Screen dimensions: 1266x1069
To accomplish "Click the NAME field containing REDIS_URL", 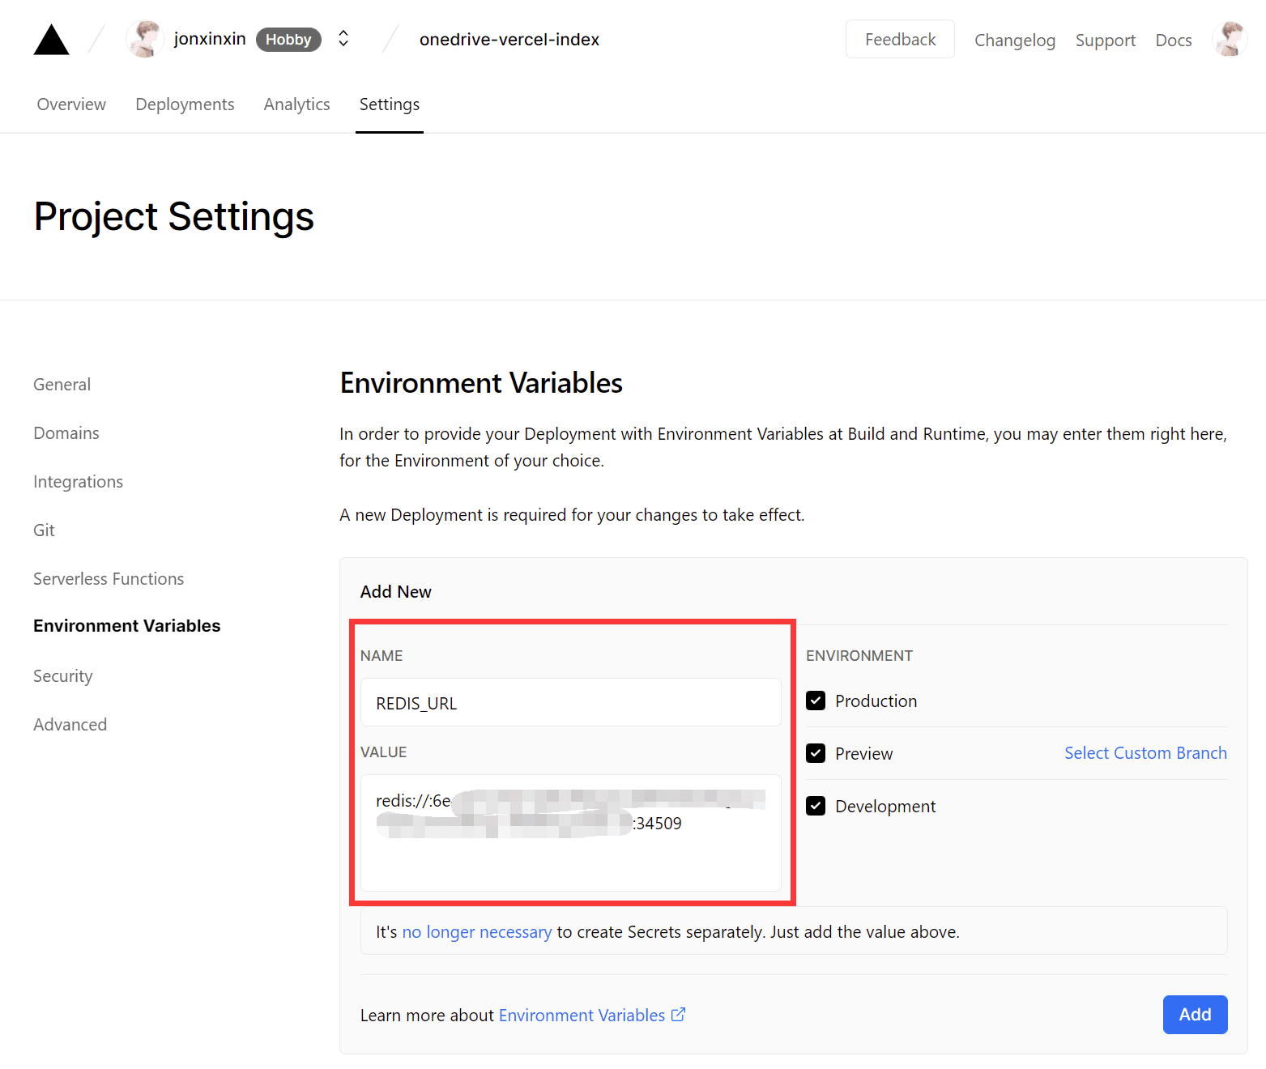I will pyautogui.click(x=571, y=702).
